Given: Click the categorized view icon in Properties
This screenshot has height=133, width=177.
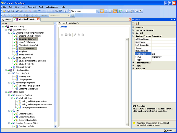Looking at the screenshot, I should point(134,23).
